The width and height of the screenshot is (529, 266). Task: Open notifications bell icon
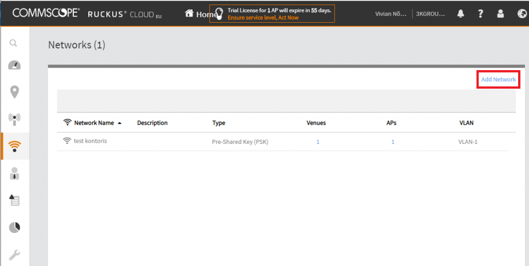tap(461, 14)
